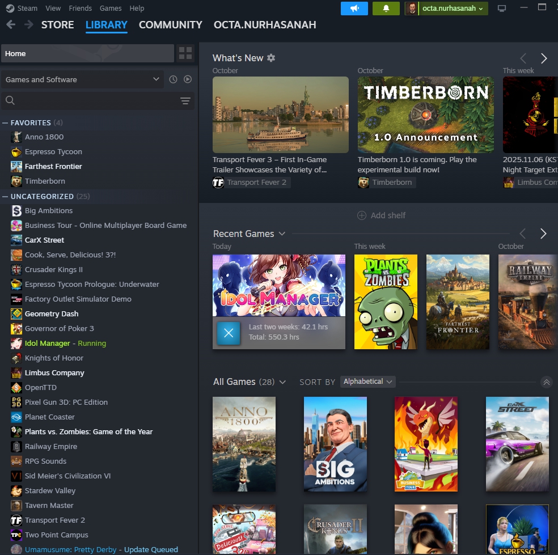Expand the Recent Games shelf dropdown
The width and height of the screenshot is (558, 555).
(x=282, y=234)
